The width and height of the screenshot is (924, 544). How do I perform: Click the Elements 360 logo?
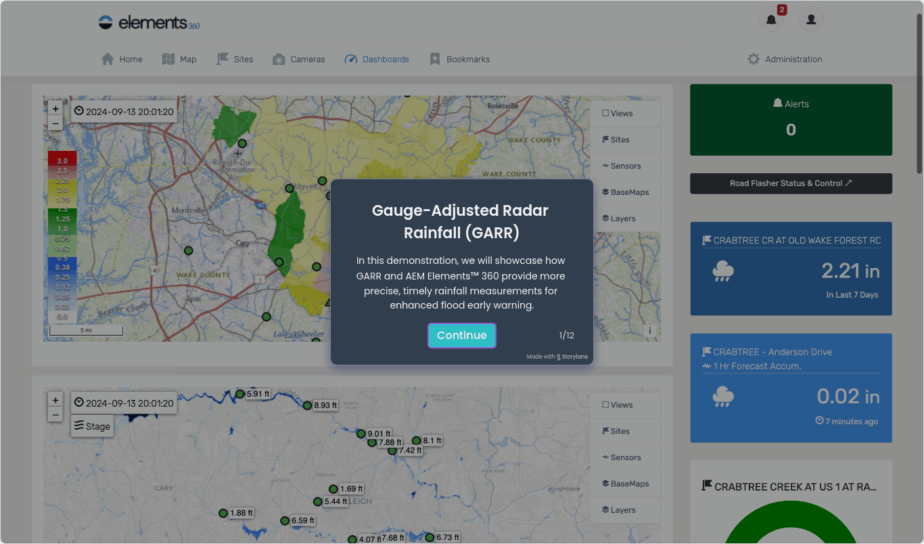[149, 22]
